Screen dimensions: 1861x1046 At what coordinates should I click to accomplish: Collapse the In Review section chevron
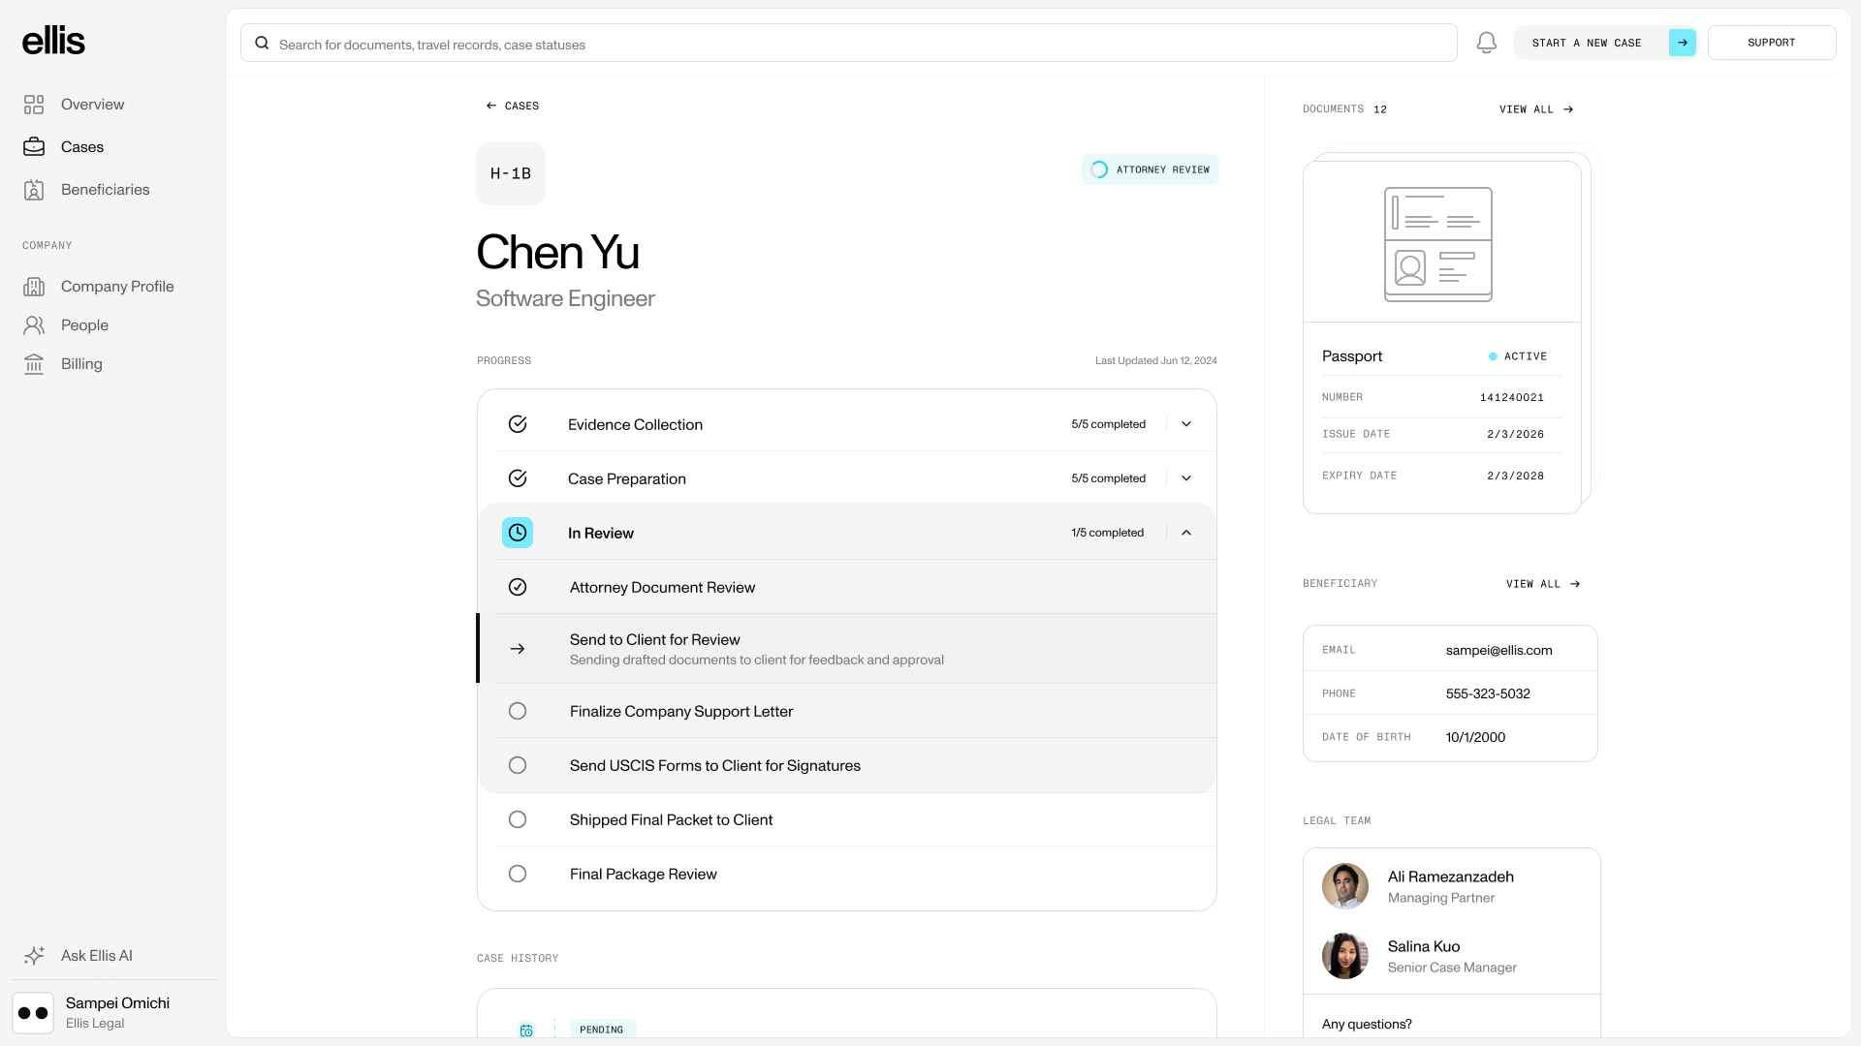pos(1186,533)
